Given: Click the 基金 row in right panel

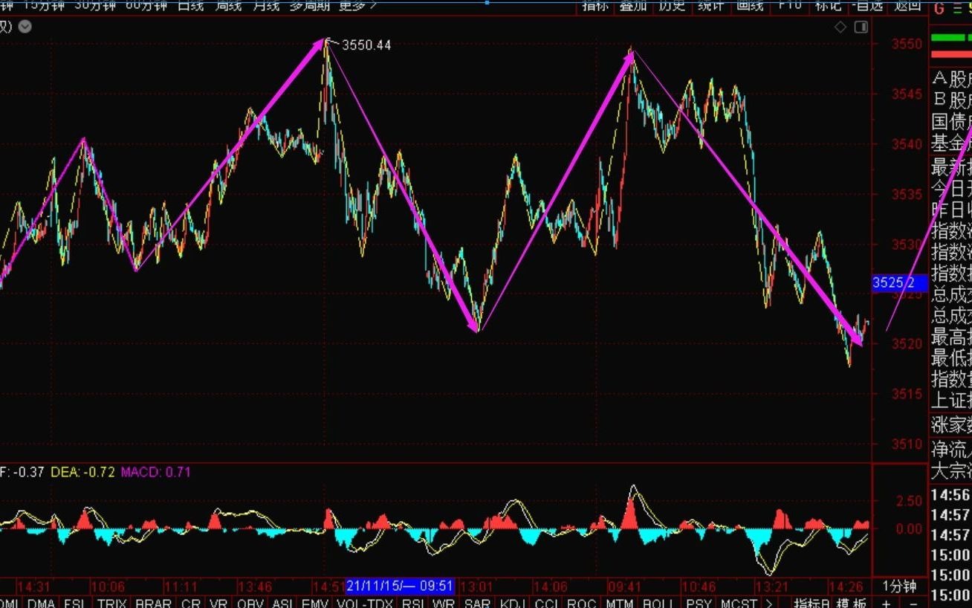Looking at the screenshot, I should pos(950,143).
